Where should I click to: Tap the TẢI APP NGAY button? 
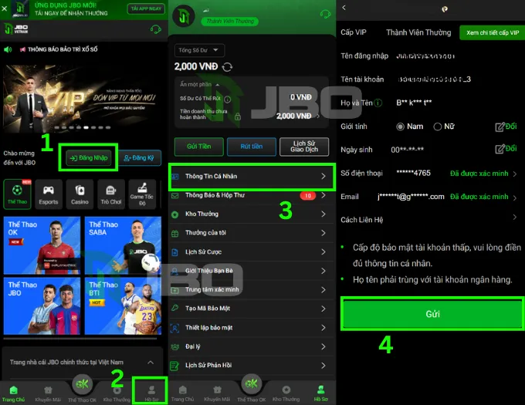(146, 8)
